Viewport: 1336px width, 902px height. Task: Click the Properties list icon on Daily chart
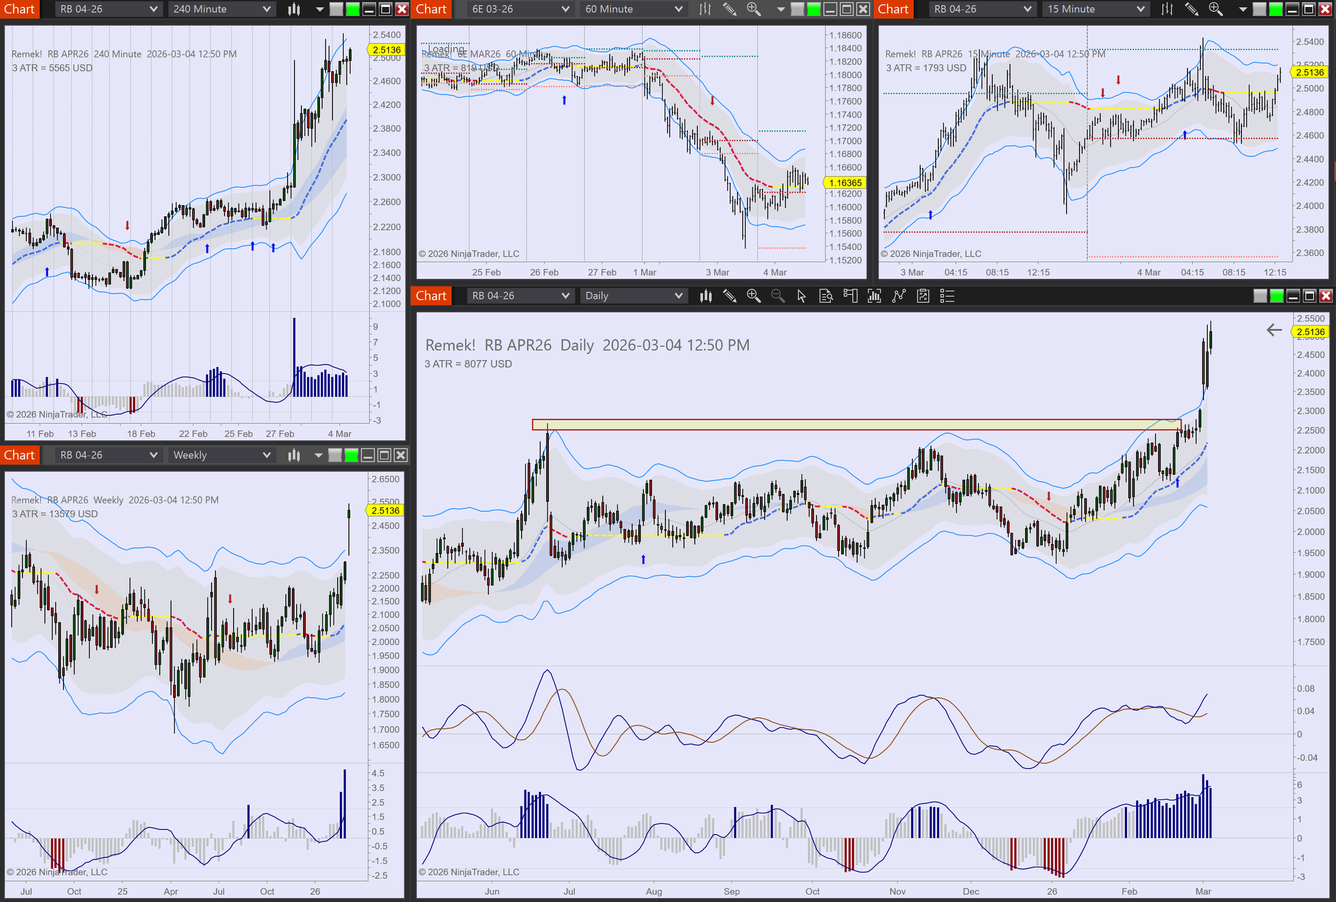[x=947, y=296]
